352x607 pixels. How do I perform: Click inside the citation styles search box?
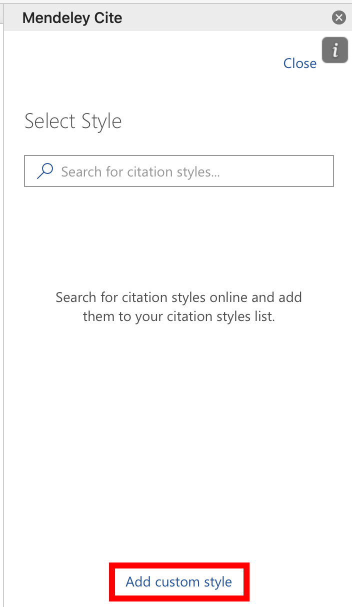(x=178, y=171)
